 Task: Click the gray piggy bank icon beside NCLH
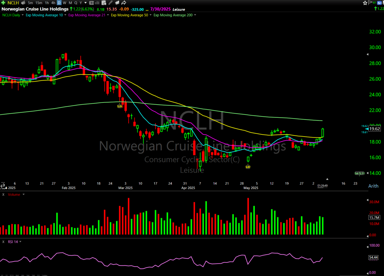coord(23,3)
